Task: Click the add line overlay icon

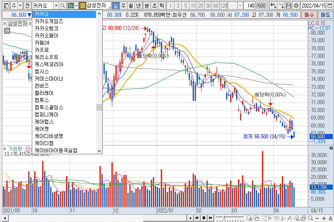Action: pyautogui.click(x=281, y=6)
